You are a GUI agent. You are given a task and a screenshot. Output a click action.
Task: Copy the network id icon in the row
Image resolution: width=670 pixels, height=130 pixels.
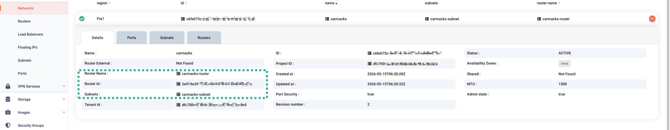click(183, 19)
